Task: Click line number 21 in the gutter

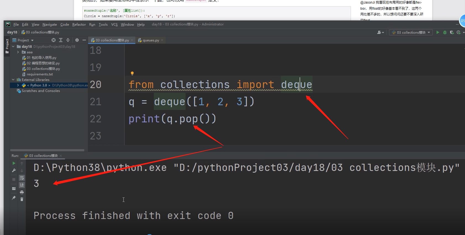Action: tap(96, 102)
